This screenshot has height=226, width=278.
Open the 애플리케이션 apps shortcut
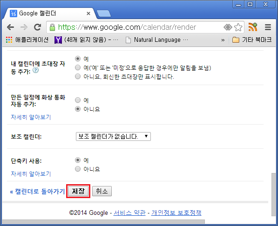27,40
